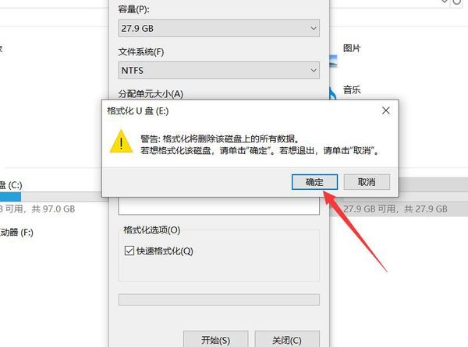Click the yellow warning triangle icon

[x=121, y=142]
